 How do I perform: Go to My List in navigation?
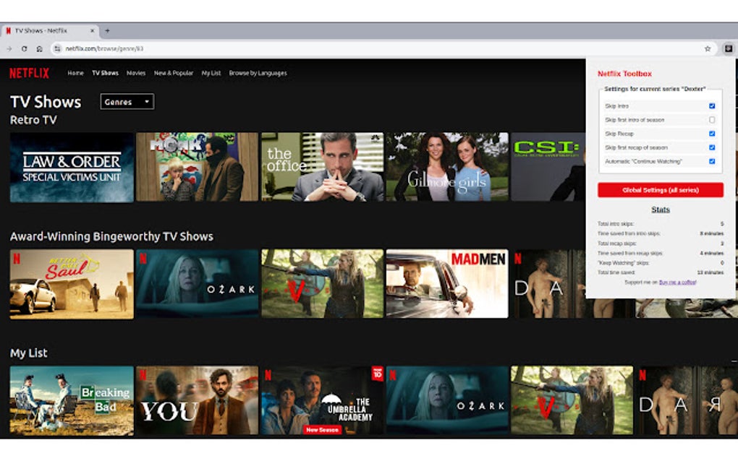click(x=211, y=73)
